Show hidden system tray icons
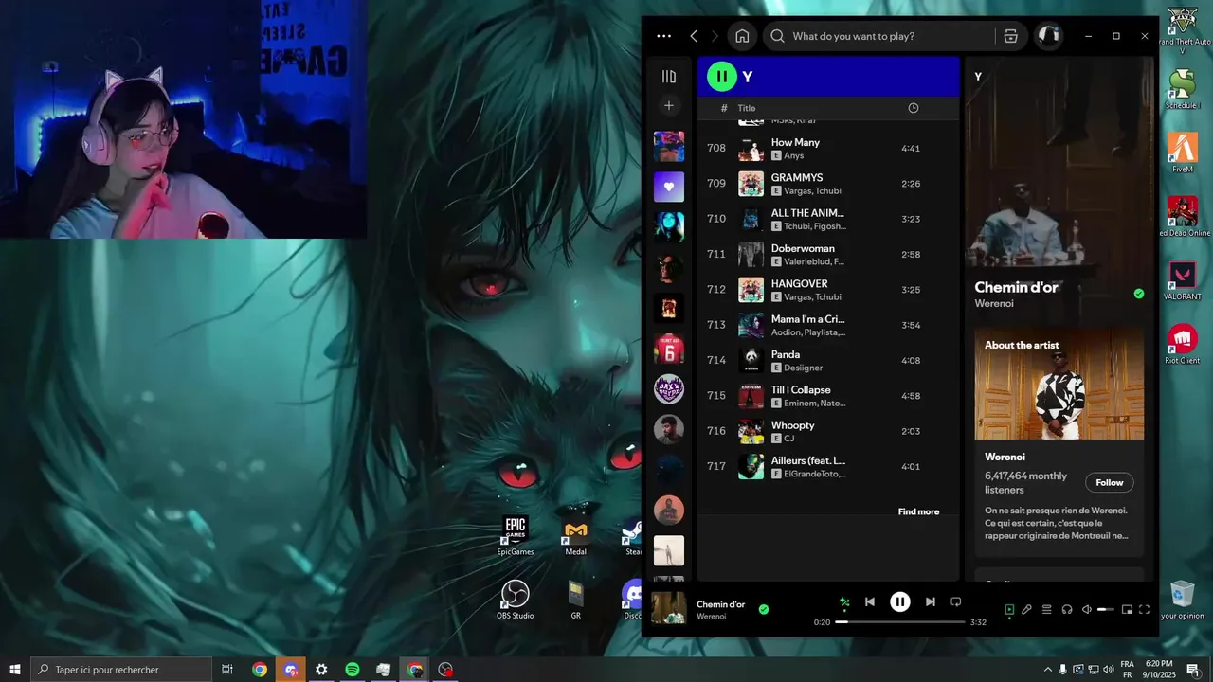This screenshot has height=682, width=1213. pyautogui.click(x=1048, y=669)
